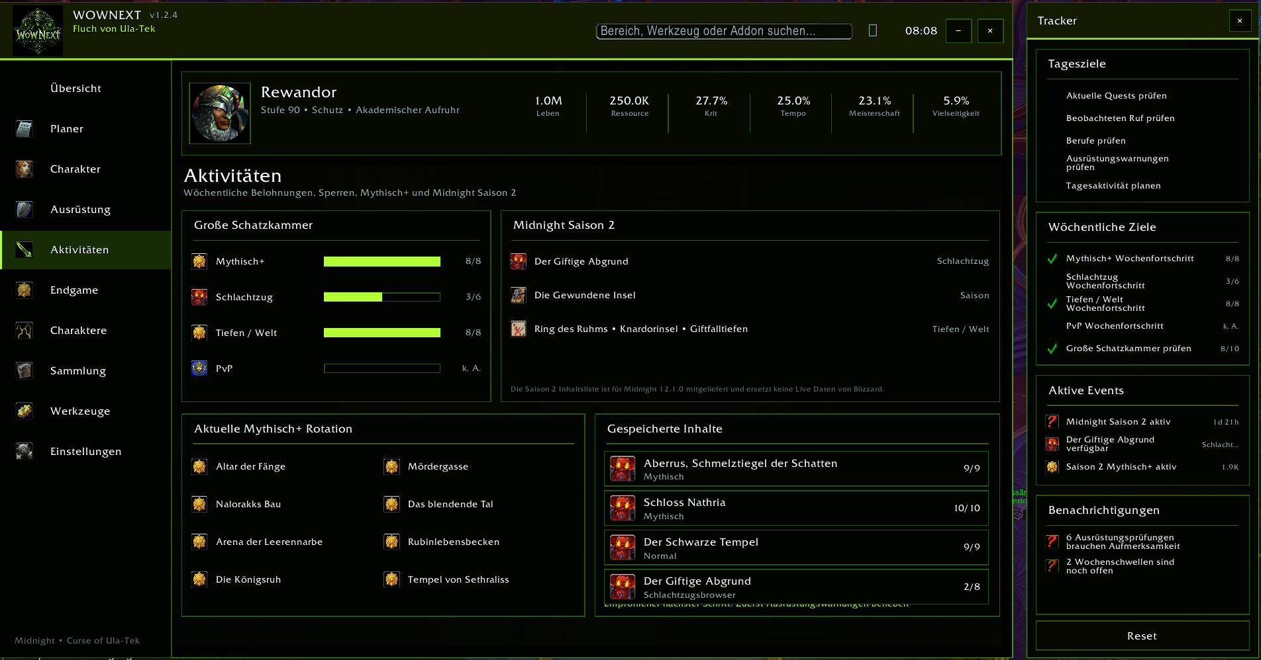This screenshot has height=660, width=1261.
Task: Click the Der Giftige Abgrund season icon
Action: (x=519, y=261)
